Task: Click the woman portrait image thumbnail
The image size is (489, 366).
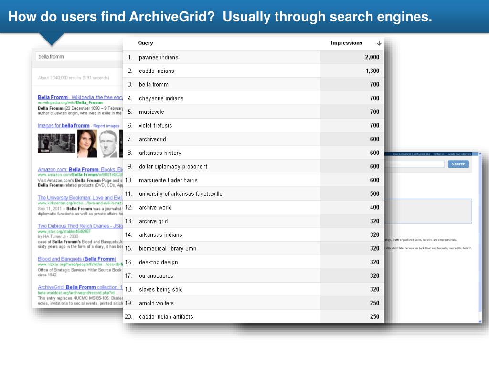Action: 87,143
